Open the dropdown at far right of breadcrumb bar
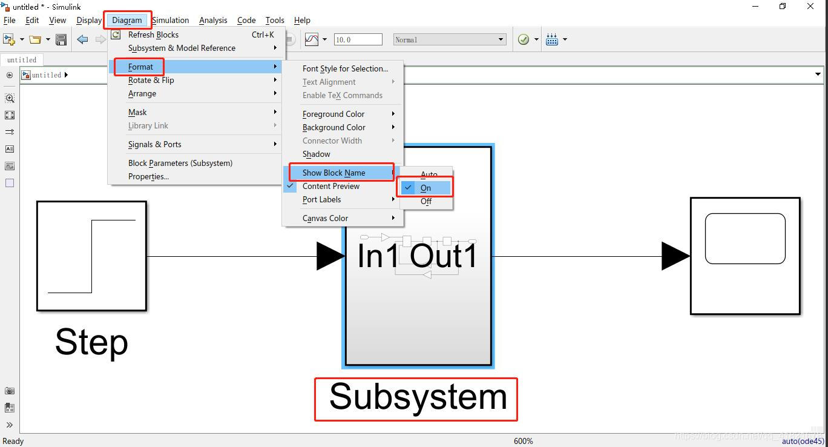Viewport: 828px width, 447px height. click(818, 74)
